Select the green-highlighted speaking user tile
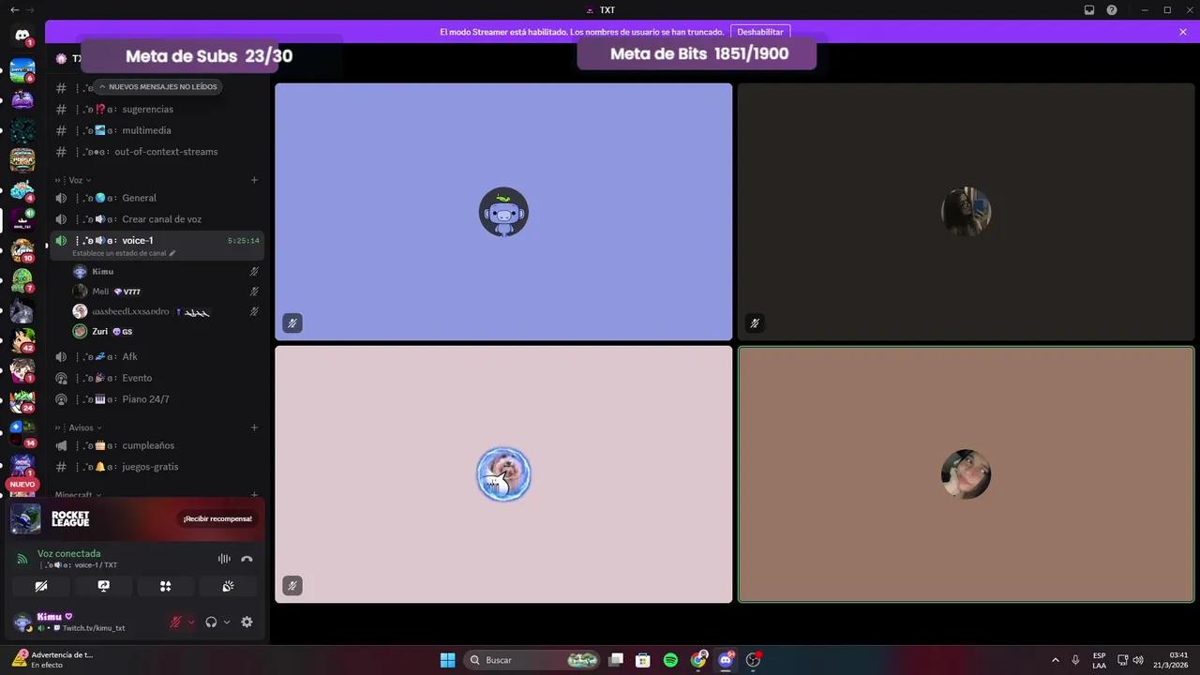This screenshot has width=1200, height=675. [966, 474]
